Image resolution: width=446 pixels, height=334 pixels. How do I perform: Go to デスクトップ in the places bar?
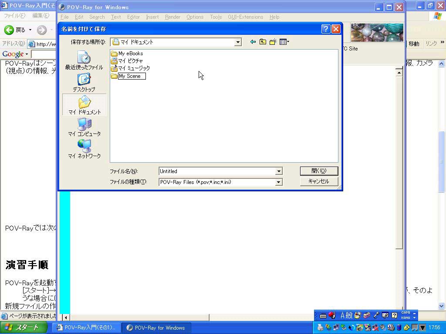coord(84,83)
